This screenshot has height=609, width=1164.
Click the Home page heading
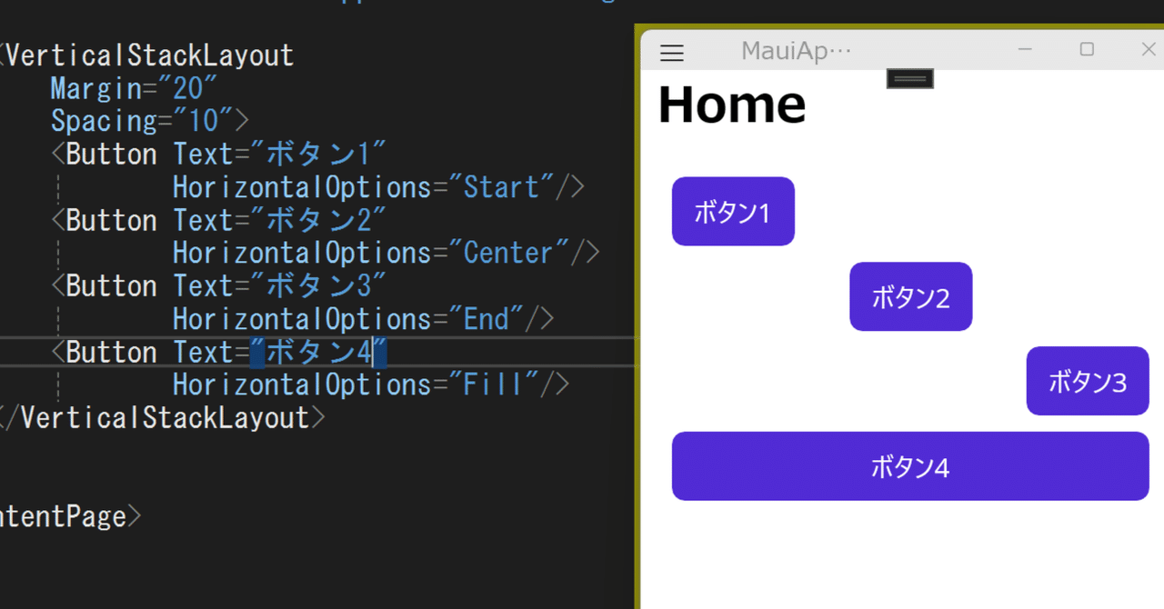732,105
